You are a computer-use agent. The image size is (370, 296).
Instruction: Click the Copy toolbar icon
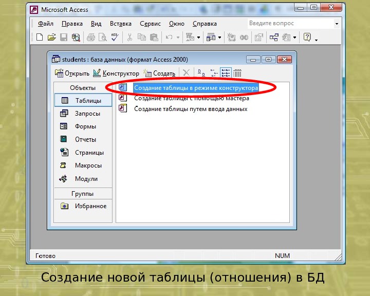tap(142, 38)
